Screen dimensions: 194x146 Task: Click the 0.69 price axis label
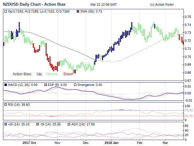pos(188,64)
